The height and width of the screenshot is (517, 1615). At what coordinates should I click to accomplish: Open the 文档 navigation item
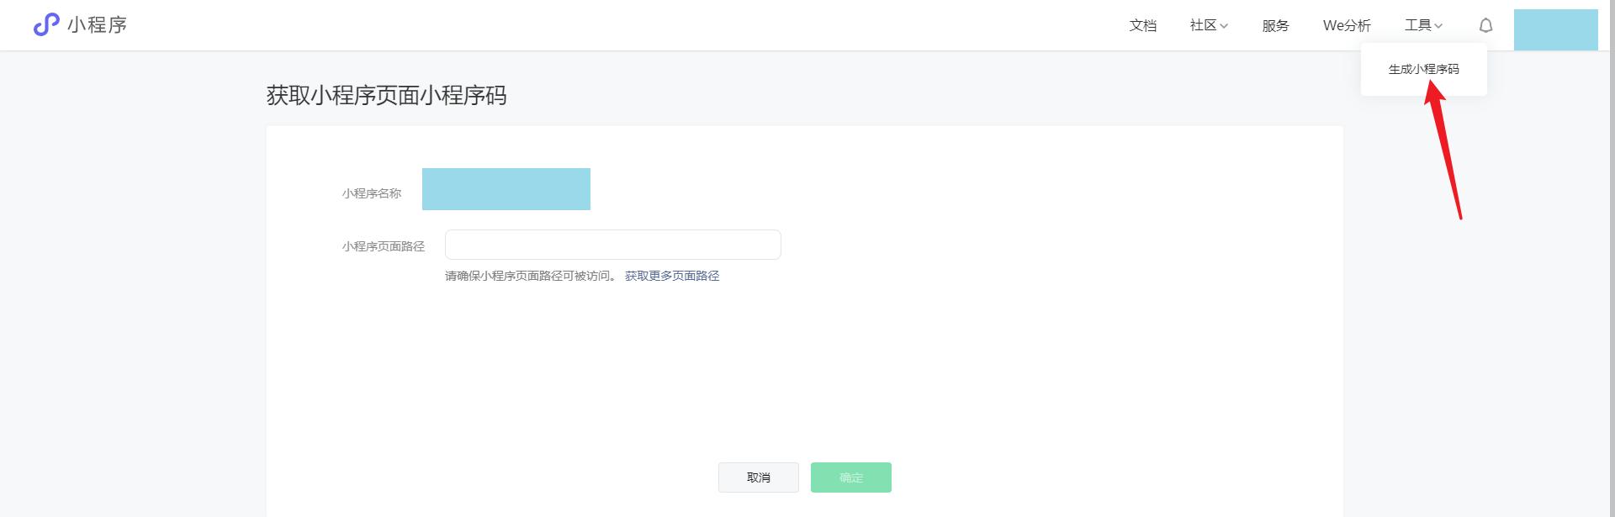pyautogui.click(x=1142, y=25)
